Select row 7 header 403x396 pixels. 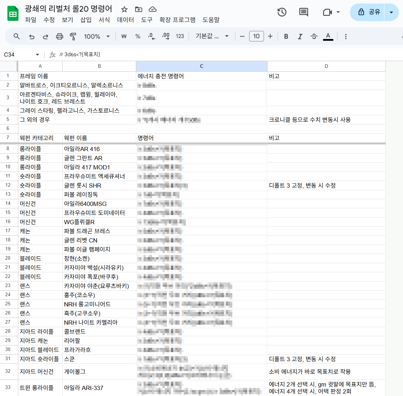click(x=8, y=137)
